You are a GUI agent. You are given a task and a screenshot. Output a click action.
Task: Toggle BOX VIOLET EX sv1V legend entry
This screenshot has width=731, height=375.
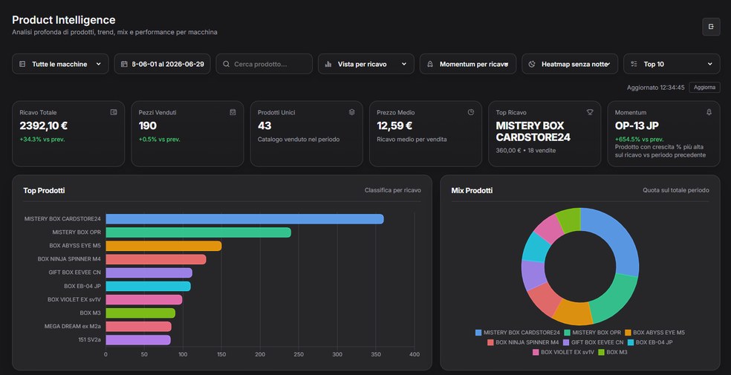tap(563, 352)
